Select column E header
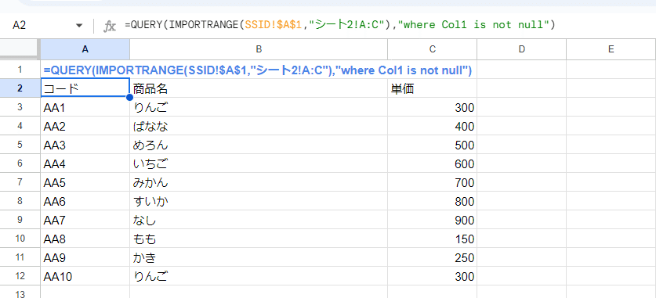Screen dimensions: 656x298 pyautogui.click(x=611, y=49)
